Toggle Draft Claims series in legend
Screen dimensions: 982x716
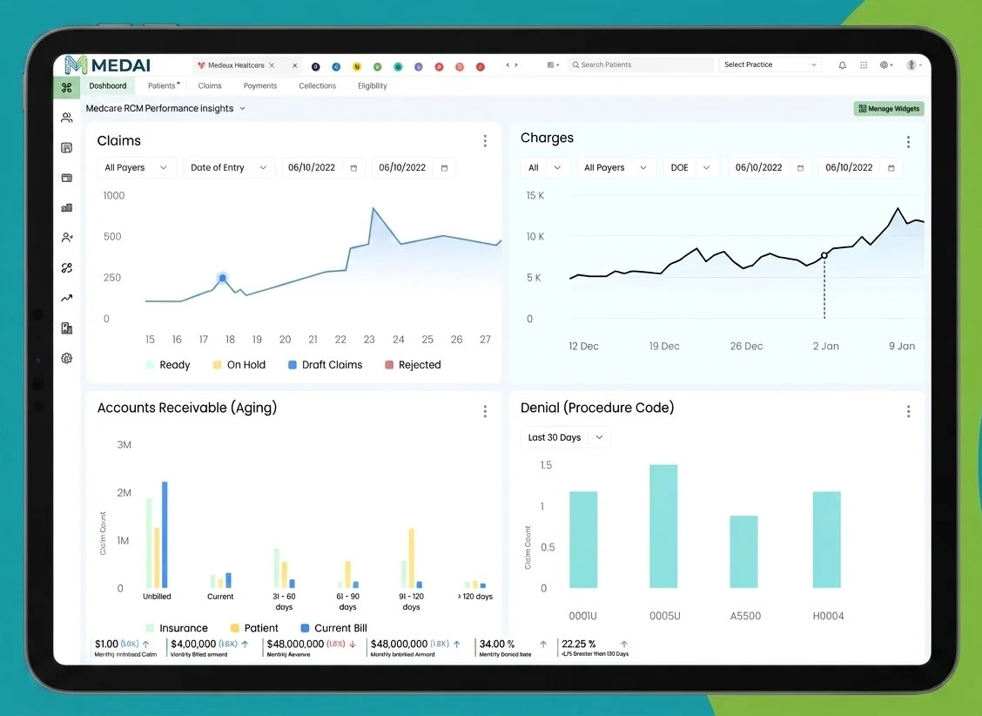click(325, 365)
